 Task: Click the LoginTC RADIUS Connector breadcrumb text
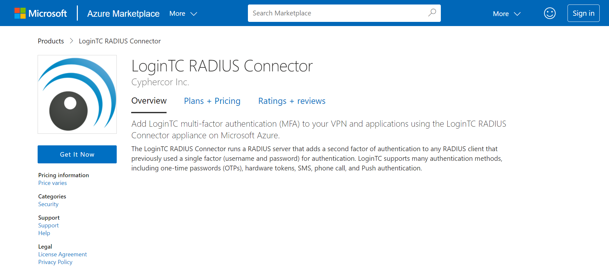pyautogui.click(x=120, y=41)
